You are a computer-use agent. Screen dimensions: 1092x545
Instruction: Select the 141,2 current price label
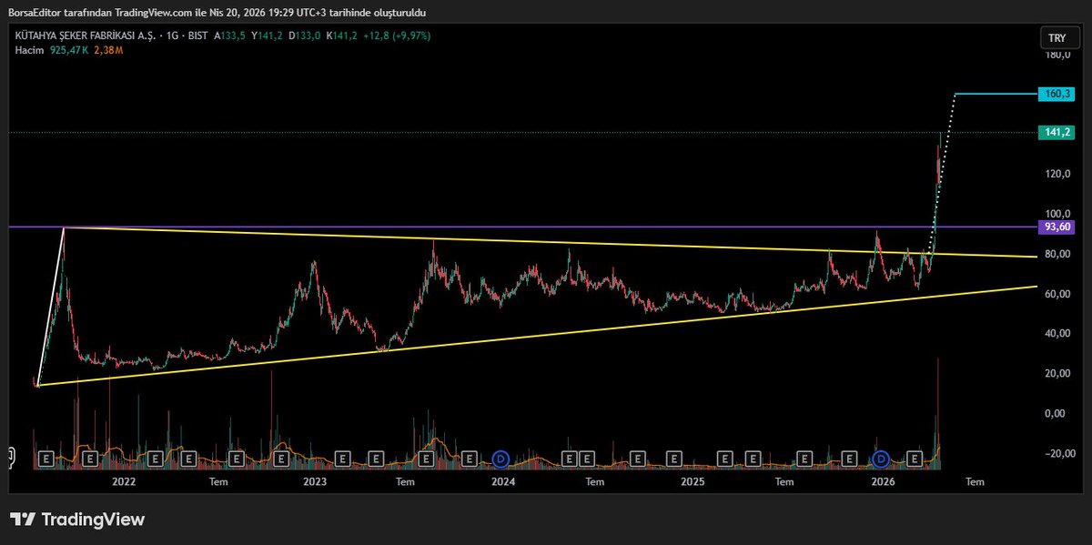1057,133
